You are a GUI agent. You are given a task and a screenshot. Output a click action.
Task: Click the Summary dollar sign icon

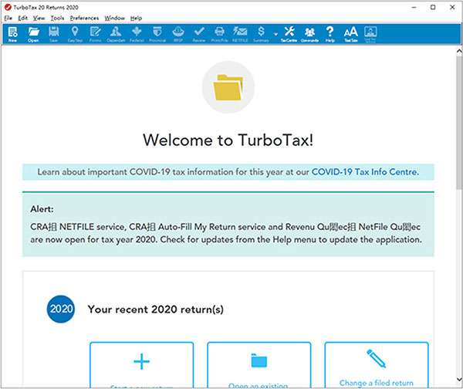(x=261, y=34)
